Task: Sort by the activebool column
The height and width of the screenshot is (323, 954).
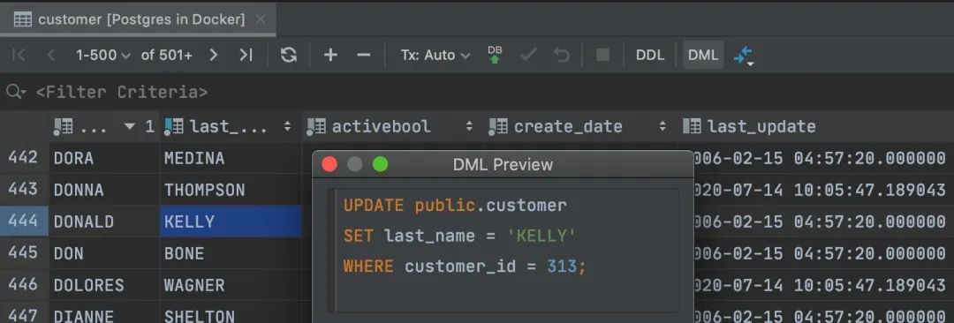Action: [469, 126]
